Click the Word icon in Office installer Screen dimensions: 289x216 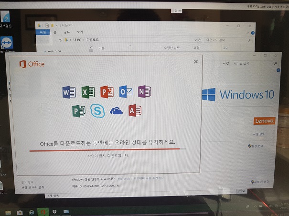click(69, 92)
